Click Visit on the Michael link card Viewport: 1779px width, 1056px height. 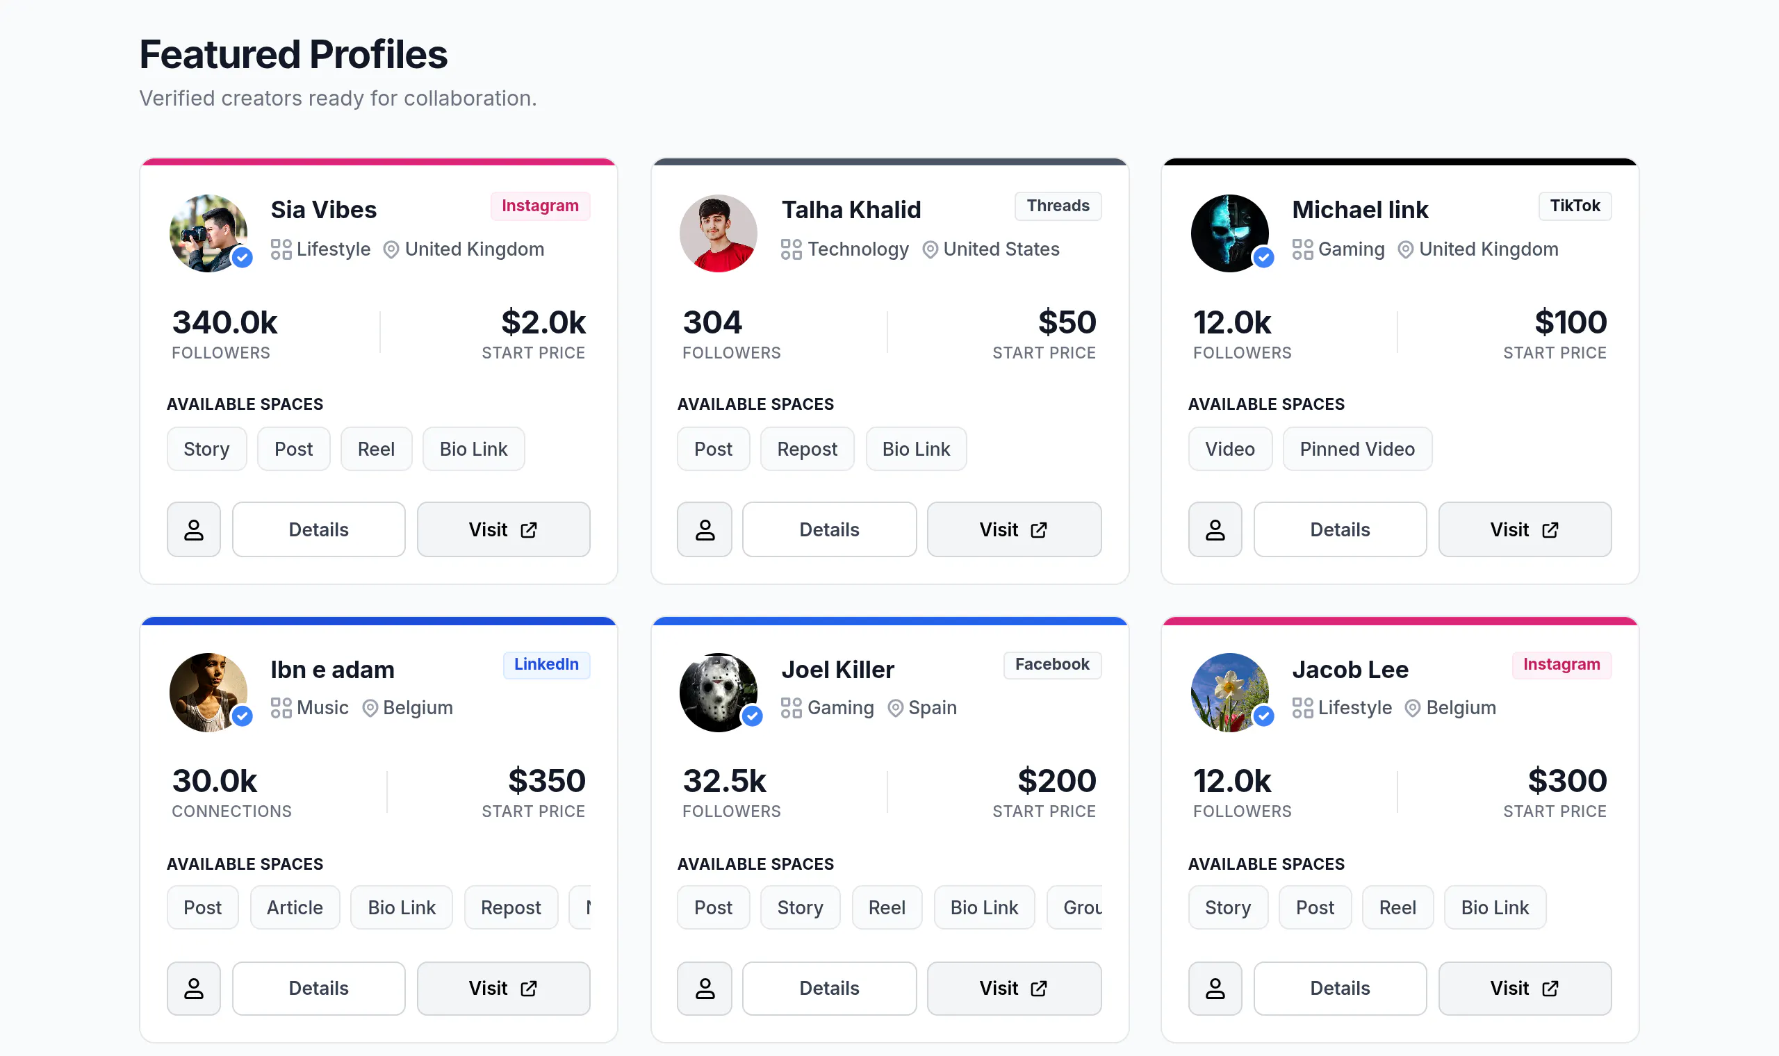(x=1525, y=529)
